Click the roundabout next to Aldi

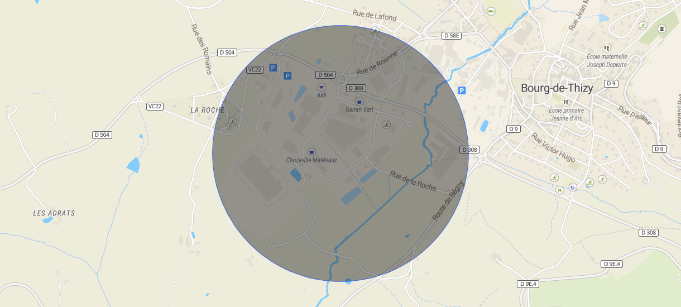(341, 80)
